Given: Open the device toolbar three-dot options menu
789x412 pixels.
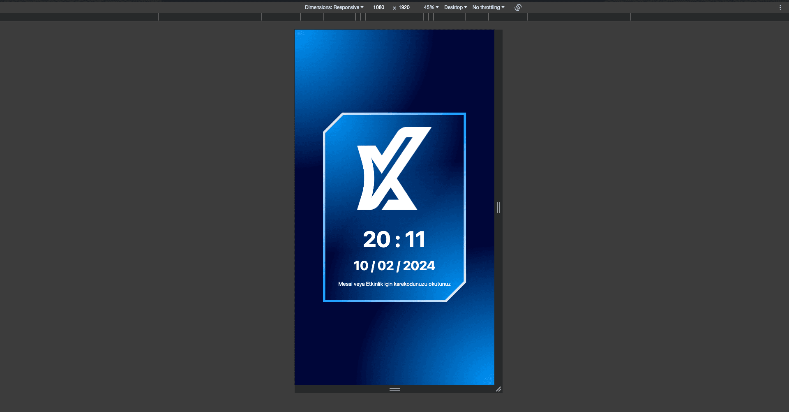Looking at the screenshot, I should 780,7.
